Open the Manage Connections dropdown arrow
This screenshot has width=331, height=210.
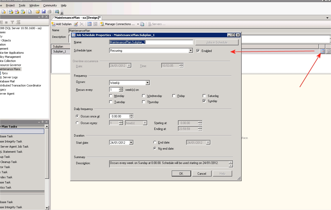coord(138,24)
